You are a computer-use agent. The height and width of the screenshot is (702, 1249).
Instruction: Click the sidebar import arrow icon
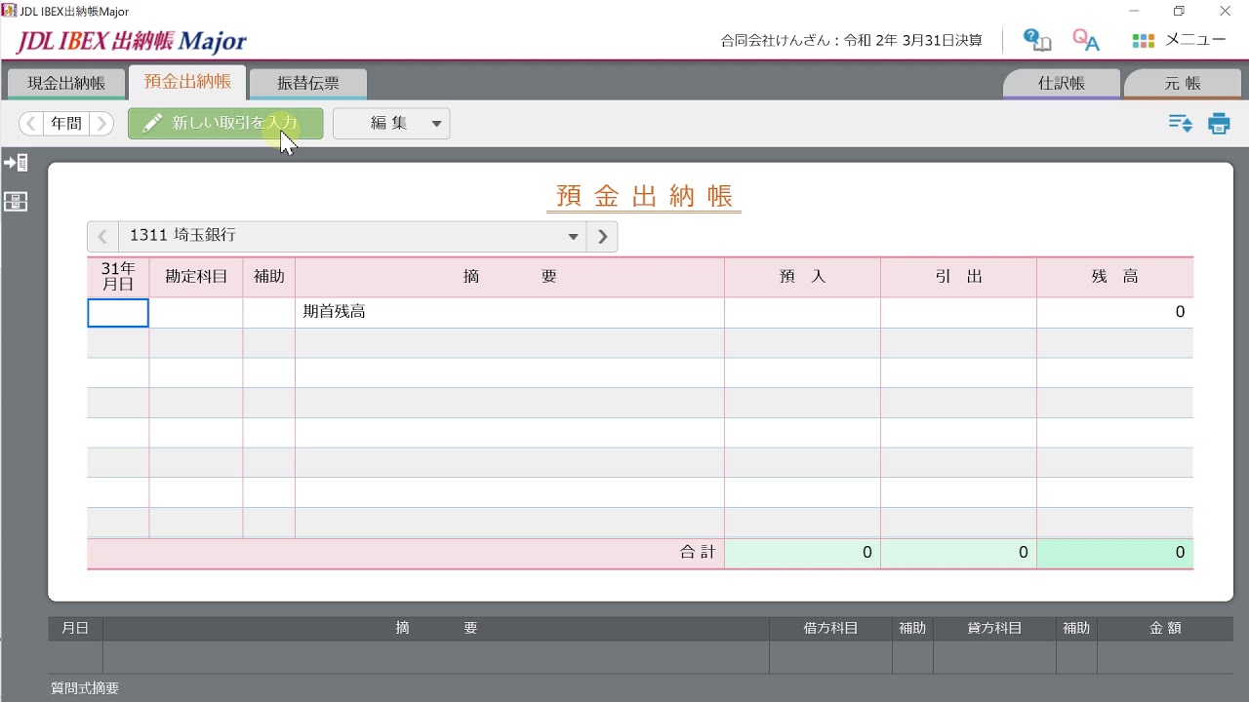click(x=16, y=163)
